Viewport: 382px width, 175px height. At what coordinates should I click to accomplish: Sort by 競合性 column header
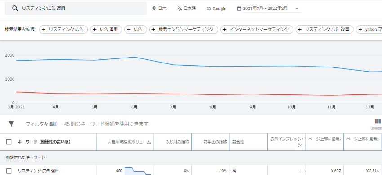coord(238,142)
